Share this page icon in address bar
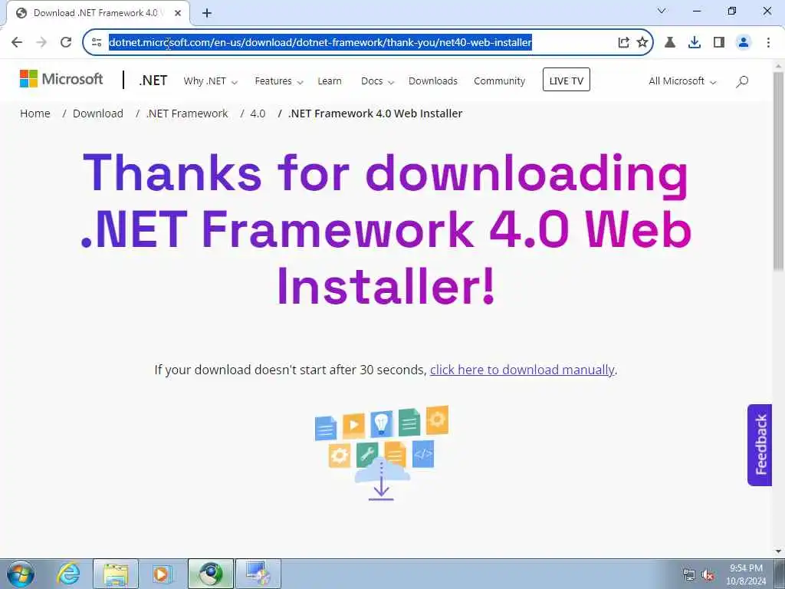 [x=624, y=42]
